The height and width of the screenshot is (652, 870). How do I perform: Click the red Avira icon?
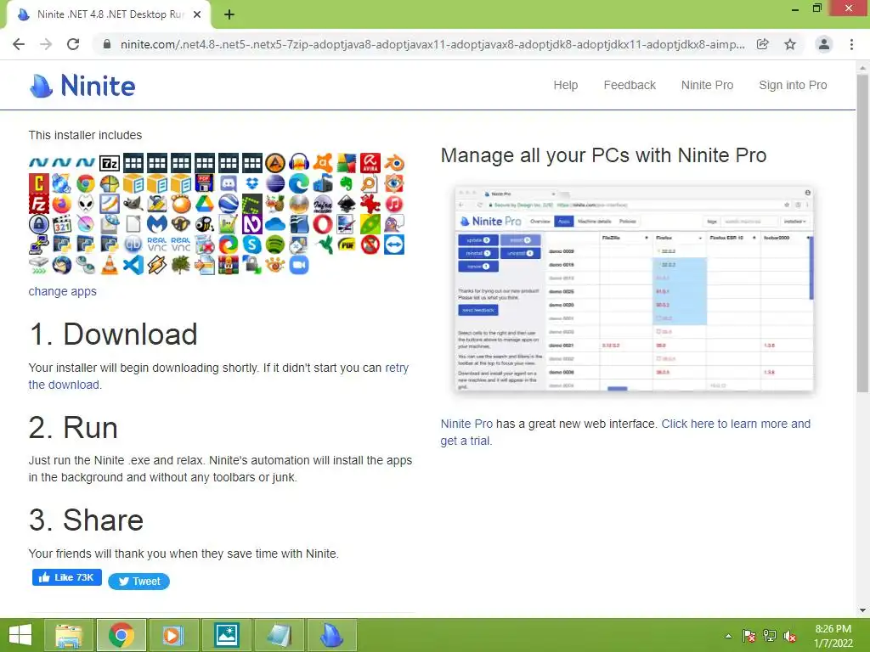pyautogui.click(x=370, y=164)
